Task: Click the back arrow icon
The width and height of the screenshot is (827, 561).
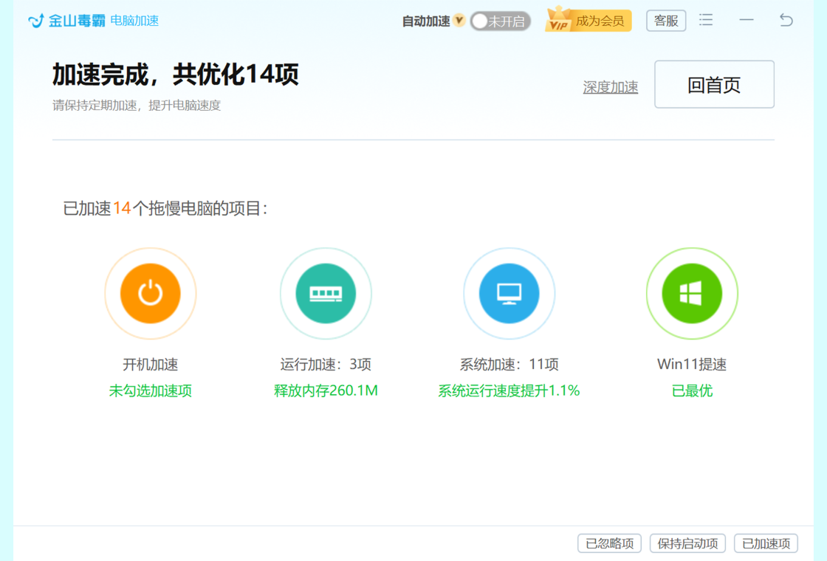Action: point(786,21)
